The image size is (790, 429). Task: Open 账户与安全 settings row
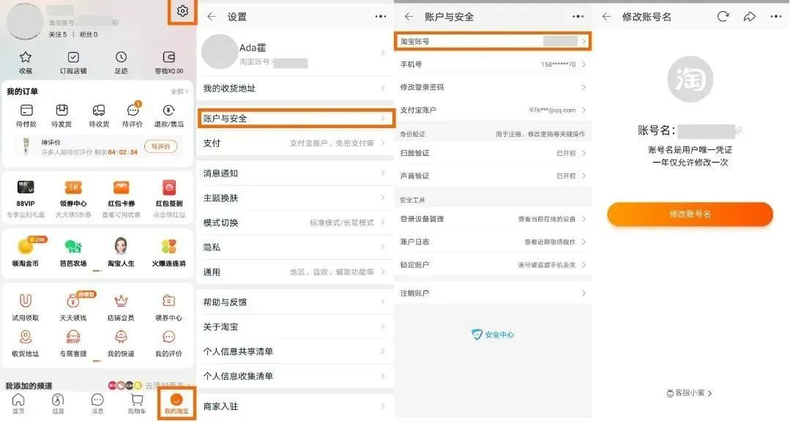tap(296, 119)
